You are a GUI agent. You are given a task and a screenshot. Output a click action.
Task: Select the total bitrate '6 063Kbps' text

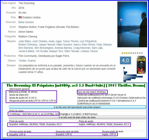tap(100, 92)
